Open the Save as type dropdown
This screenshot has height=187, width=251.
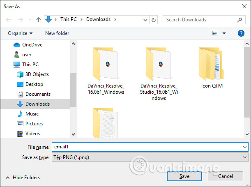click(150, 157)
